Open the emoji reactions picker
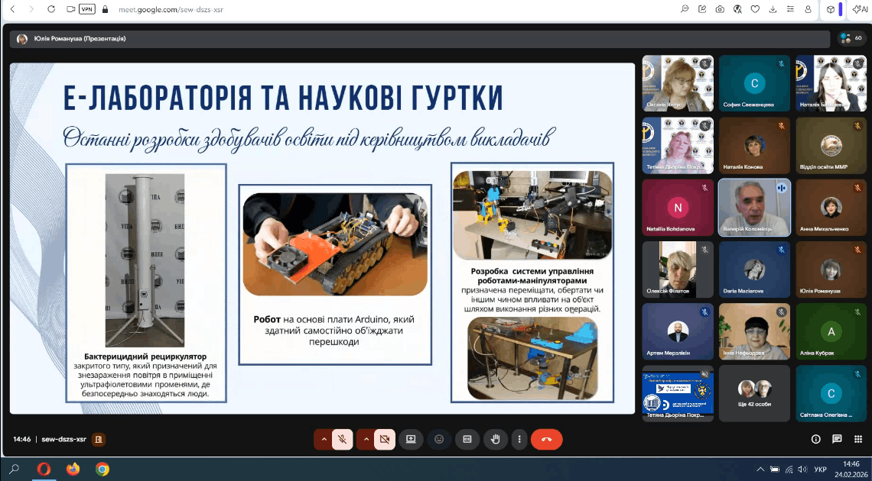Screen dimensions: 872x481 tap(439, 439)
